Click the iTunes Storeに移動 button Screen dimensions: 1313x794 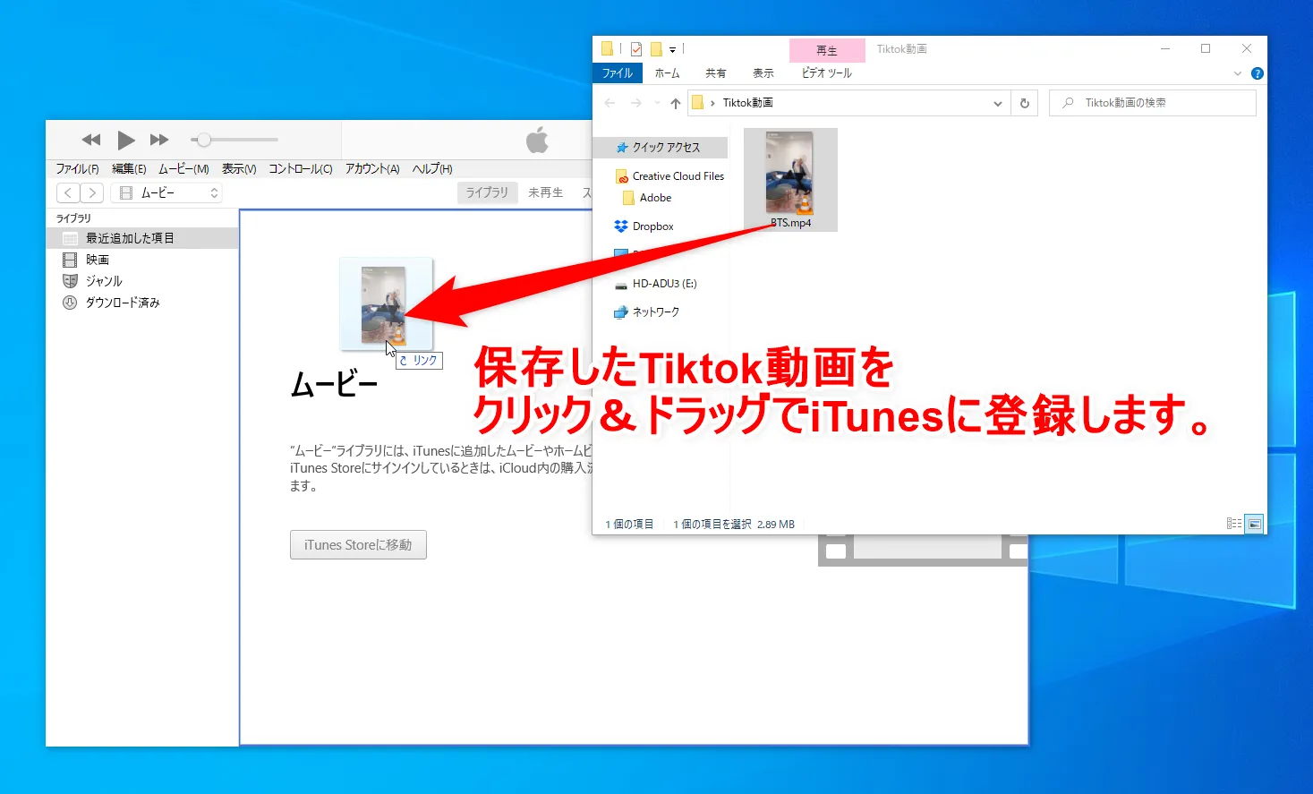pyautogui.click(x=358, y=544)
